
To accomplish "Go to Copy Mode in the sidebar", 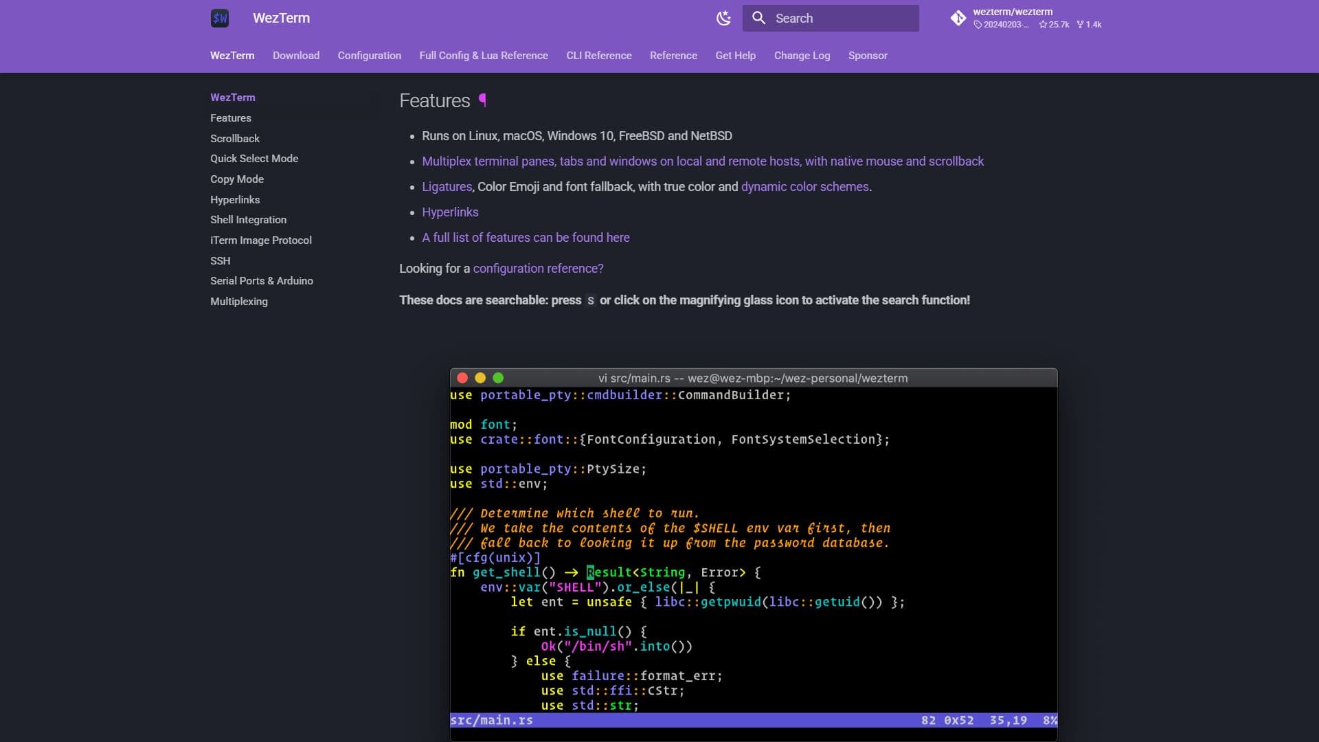I will (237, 179).
